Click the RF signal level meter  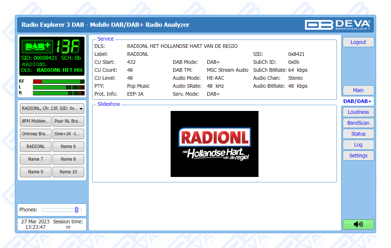58,82
